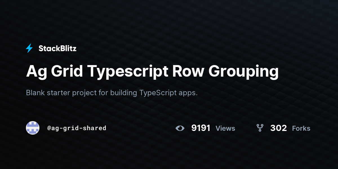Click the word Row in the title

tap(188, 72)
